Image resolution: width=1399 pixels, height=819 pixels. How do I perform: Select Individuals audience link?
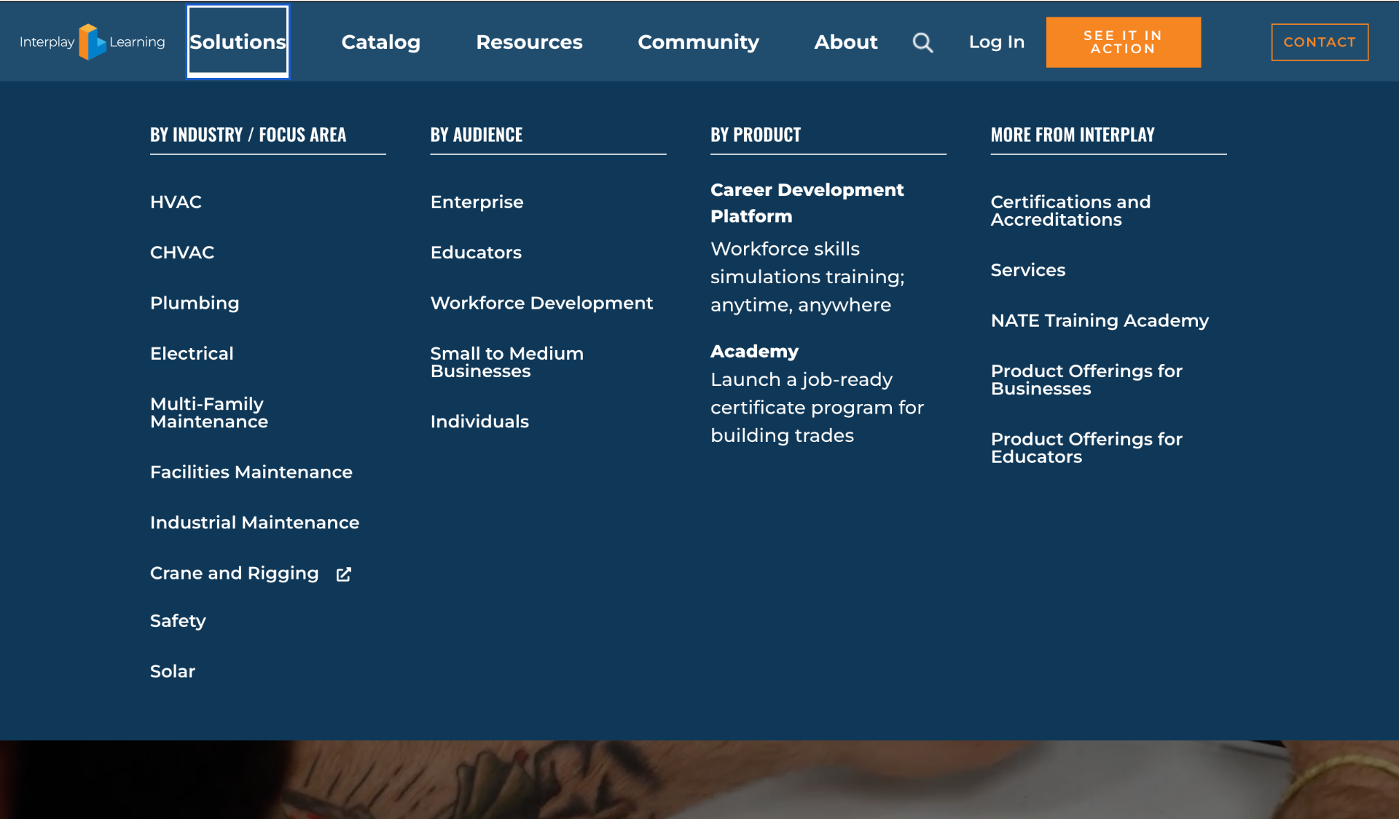[479, 422]
